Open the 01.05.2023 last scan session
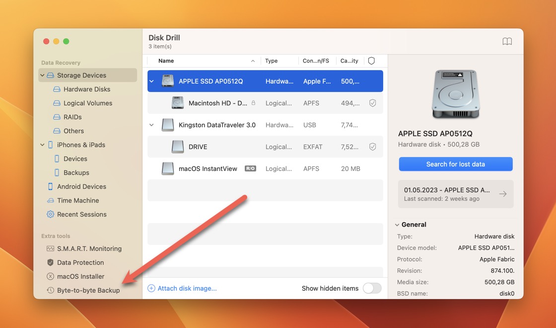Screen dimensions: 556x328 coord(455,194)
